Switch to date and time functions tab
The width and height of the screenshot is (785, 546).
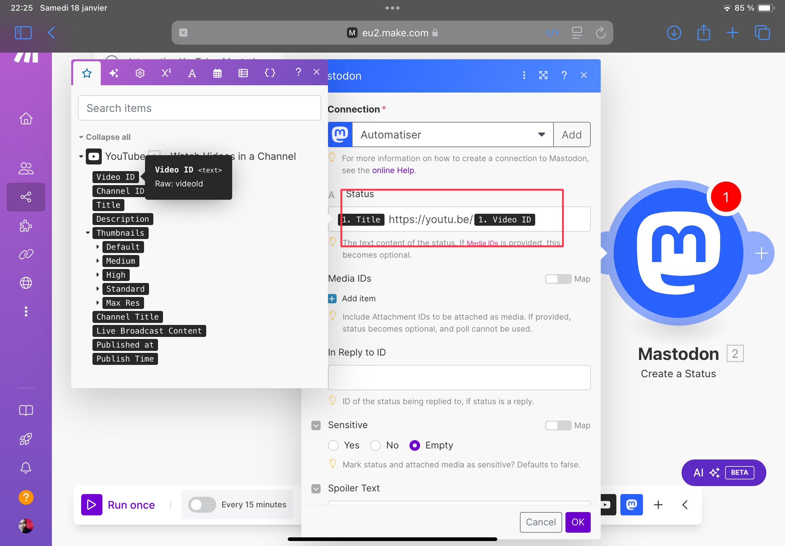217,73
